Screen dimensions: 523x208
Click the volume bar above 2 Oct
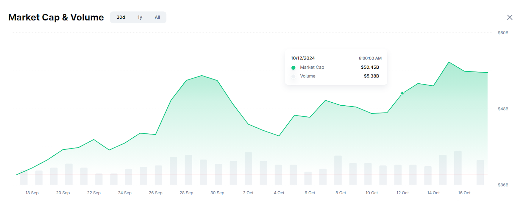248,169
